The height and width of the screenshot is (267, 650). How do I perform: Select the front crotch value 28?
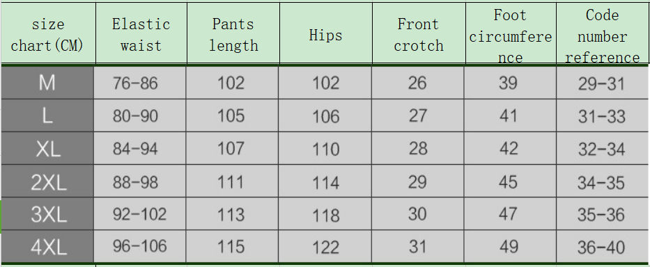pos(418,148)
